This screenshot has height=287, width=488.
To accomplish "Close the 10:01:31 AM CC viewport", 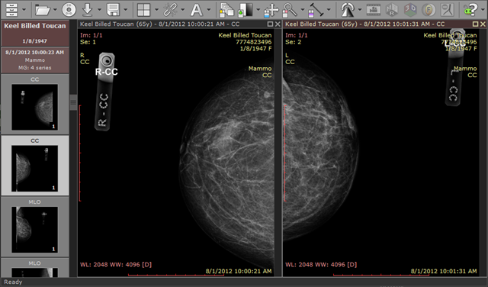I will [483, 24].
